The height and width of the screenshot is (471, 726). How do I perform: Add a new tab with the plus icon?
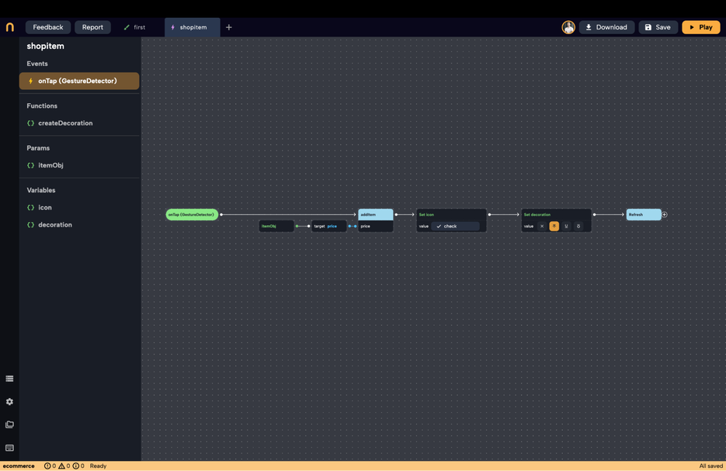(228, 27)
